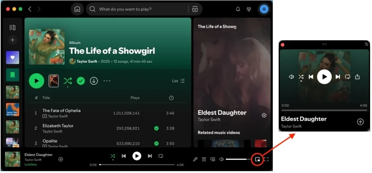Open the album's three-dot more options menu
The image size is (372, 173).
(107, 81)
